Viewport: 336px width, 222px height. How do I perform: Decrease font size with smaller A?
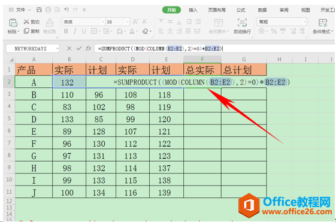pos(145,22)
